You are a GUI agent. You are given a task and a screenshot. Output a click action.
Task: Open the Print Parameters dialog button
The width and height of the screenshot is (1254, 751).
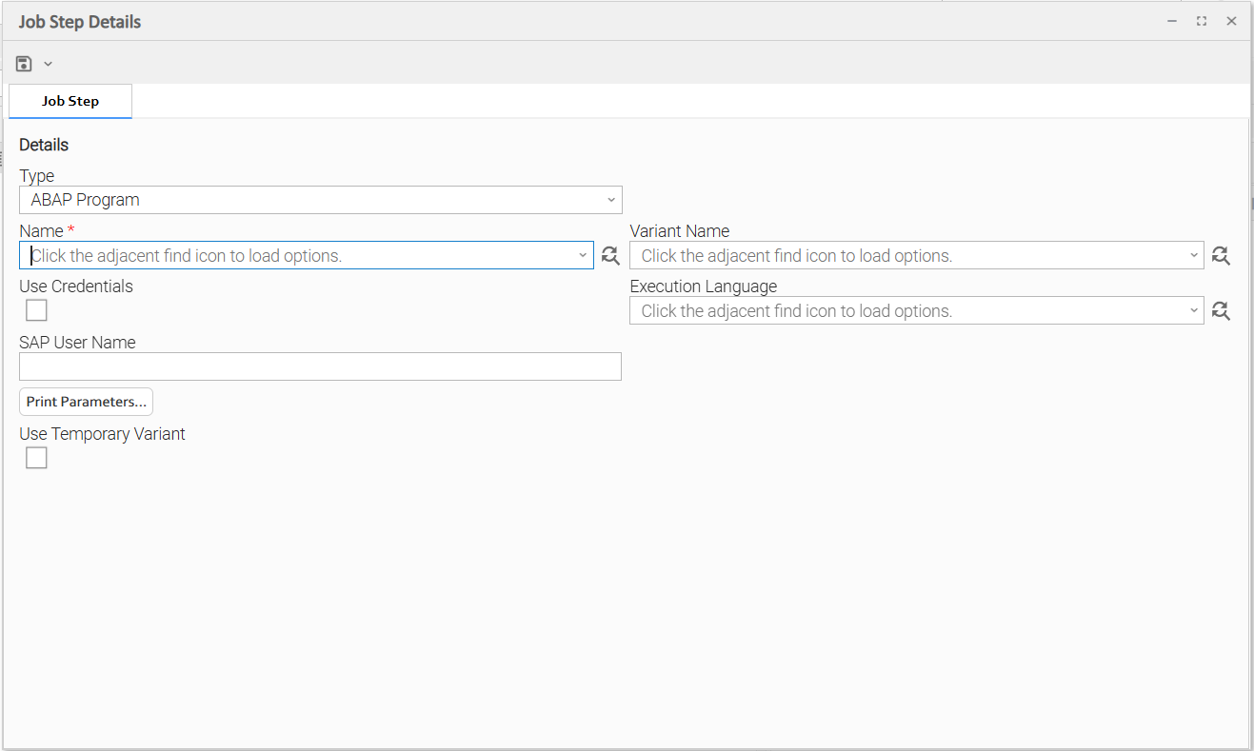click(x=86, y=402)
